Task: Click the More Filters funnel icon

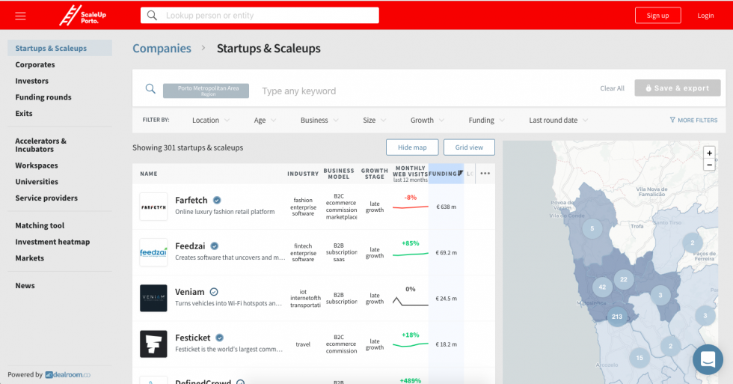Action: (672, 121)
